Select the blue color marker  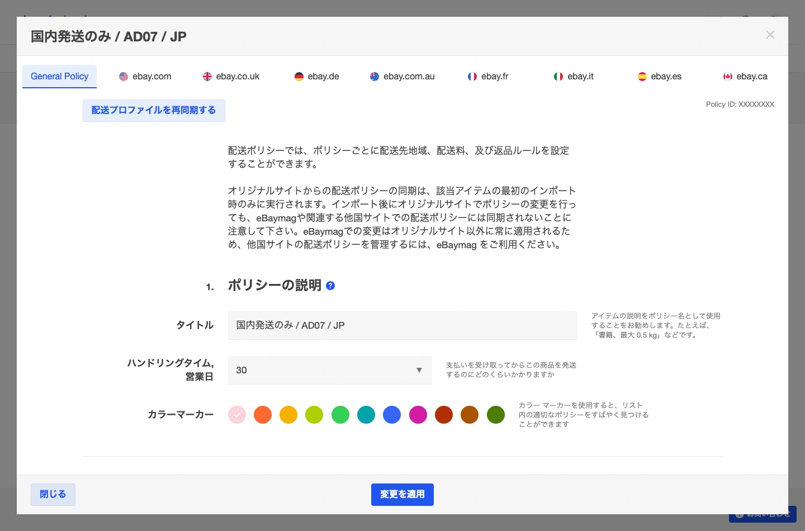tap(392, 415)
